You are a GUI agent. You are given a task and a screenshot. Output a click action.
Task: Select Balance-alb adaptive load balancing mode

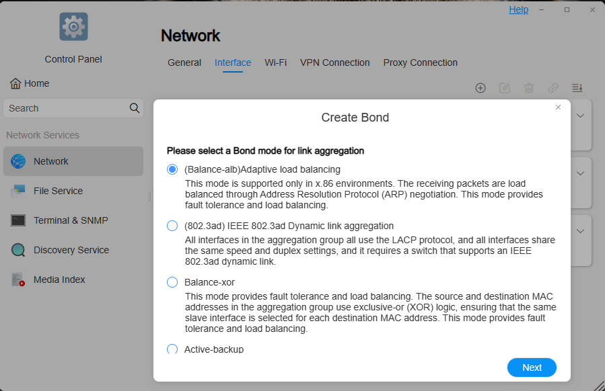click(x=172, y=169)
